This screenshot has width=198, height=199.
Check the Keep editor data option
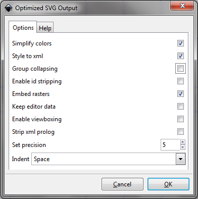pos(180,107)
